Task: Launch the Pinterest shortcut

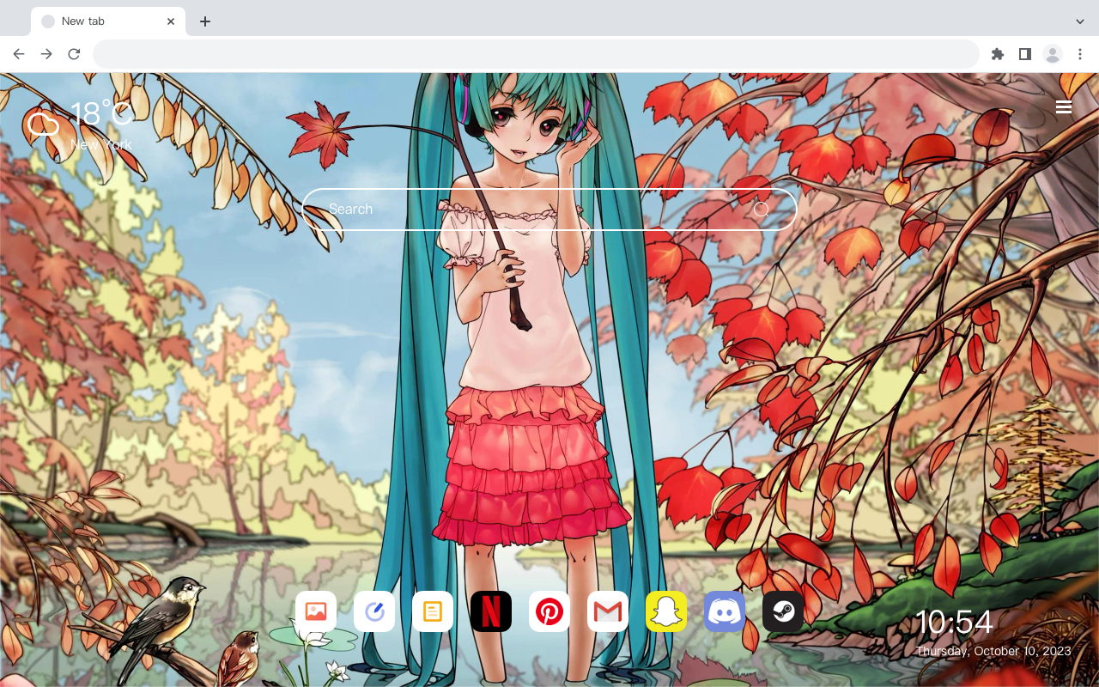Action: 549,611
